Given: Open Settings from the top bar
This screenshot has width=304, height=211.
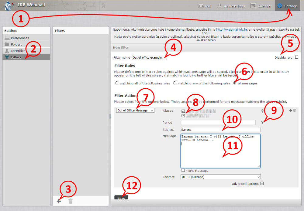Looking at the screenshot, I should (287, 6).
